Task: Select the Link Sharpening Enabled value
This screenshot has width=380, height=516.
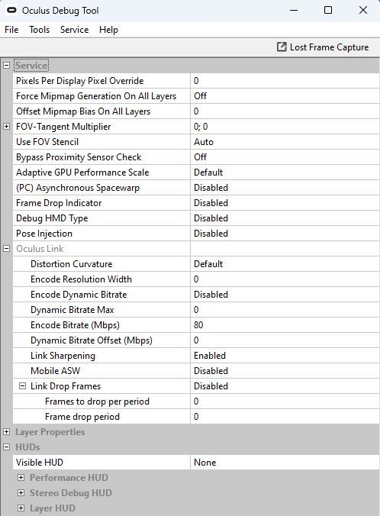Action: click(x=285, y=356)
